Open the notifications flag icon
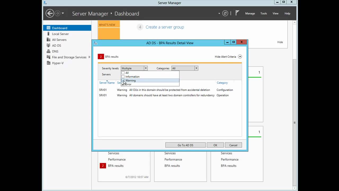The height and width of the screenshot is (191, 339). [x=237, y=13]
